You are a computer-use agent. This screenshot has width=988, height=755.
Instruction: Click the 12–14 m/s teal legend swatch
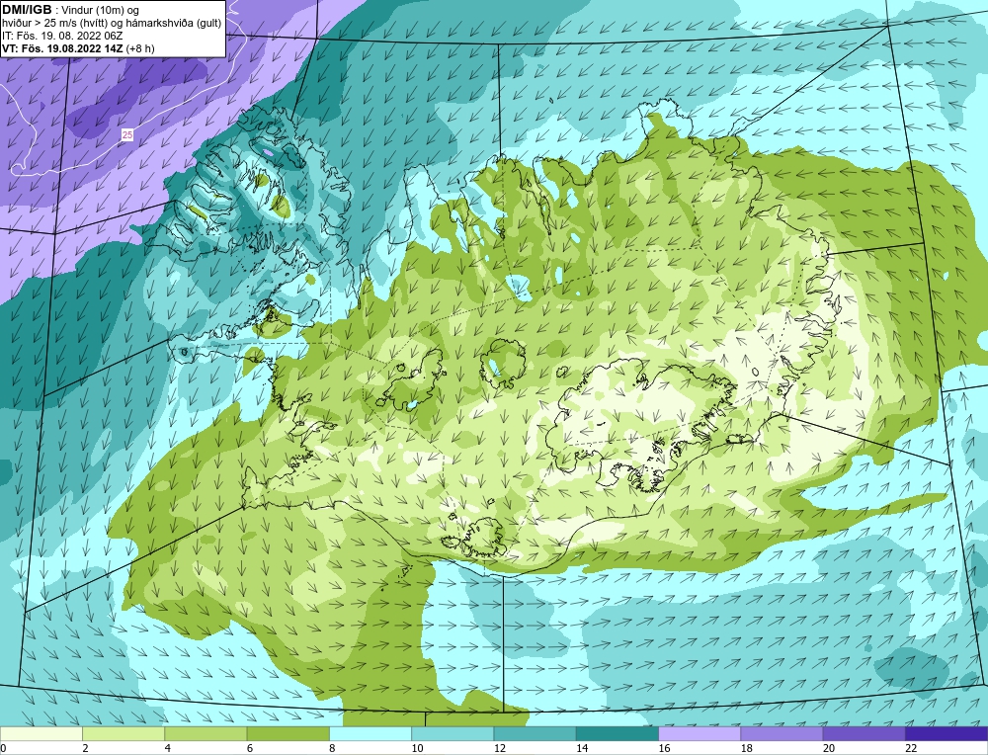tap(535, 734)
